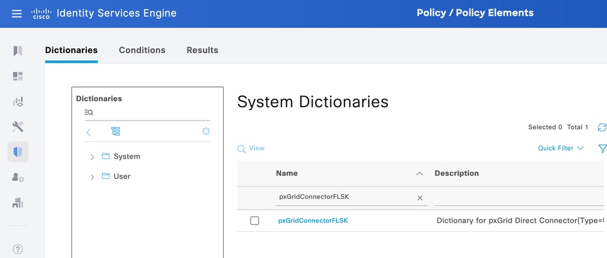Open the gear settings in the Dictionaries panel
The height and width of the screenshot is (258, 607).
click(206, 131)
